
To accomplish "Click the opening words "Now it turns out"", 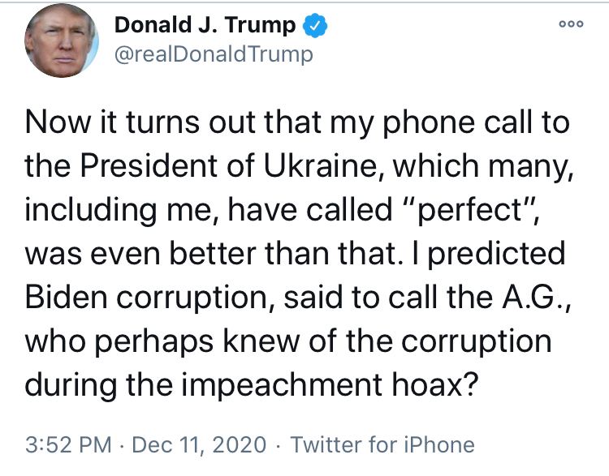I will (x=117, y=123).
